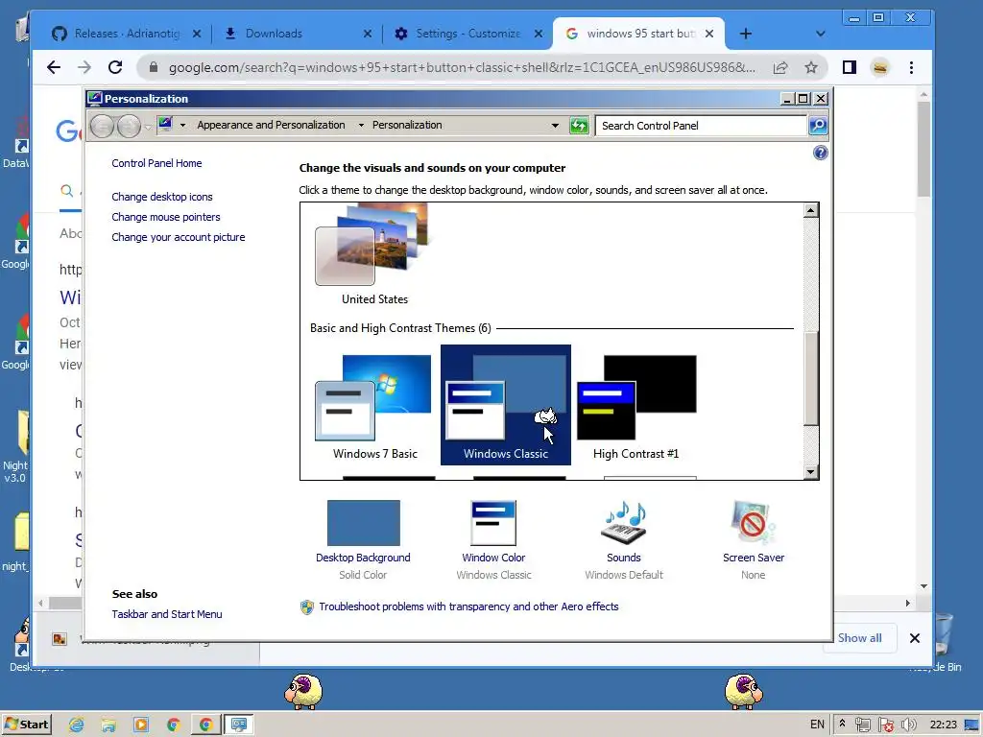This screenshot has width=983, height=737.
Task: Expand the Chrome tab search chevron
Action: [820, 34]
